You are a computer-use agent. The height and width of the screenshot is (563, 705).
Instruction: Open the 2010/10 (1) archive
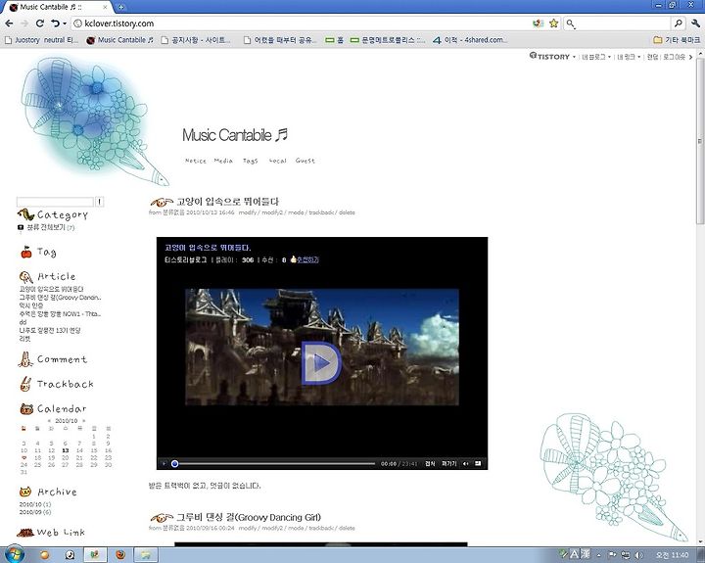[x=35, y=504]
